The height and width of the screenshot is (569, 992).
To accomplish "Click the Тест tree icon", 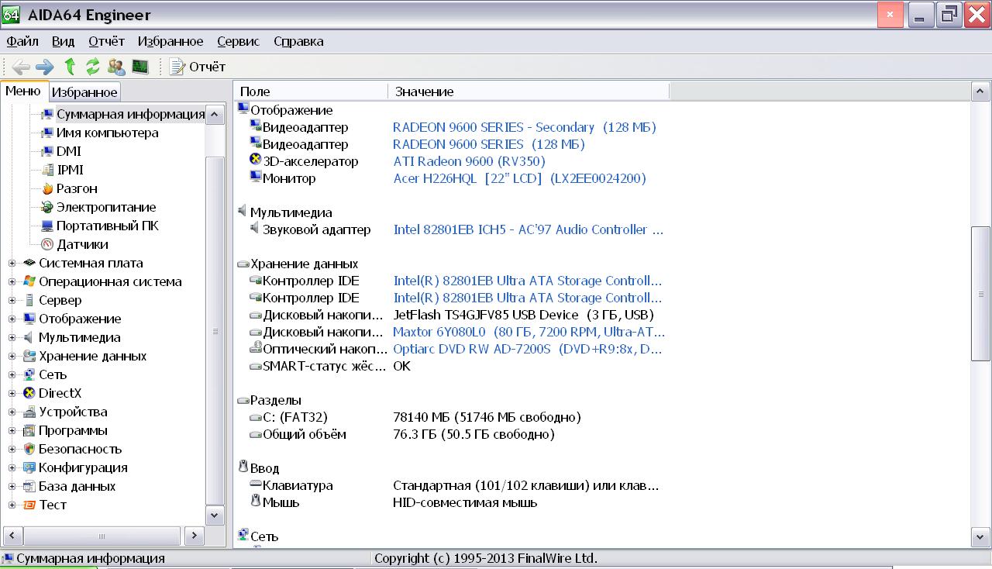I will point(29,505).
